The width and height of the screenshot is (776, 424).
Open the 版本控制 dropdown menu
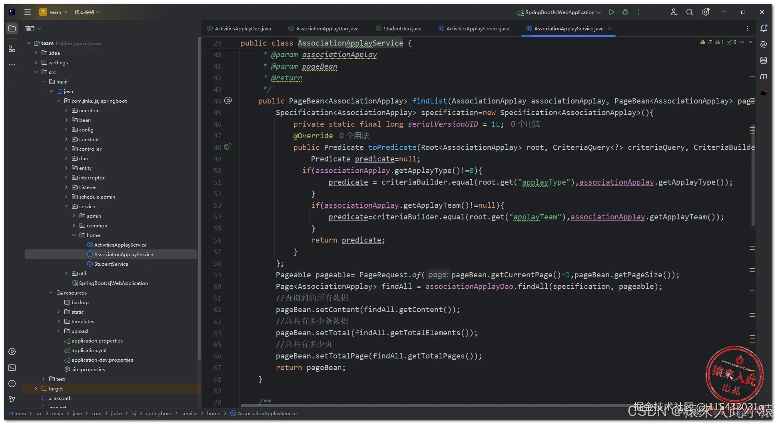87,12
